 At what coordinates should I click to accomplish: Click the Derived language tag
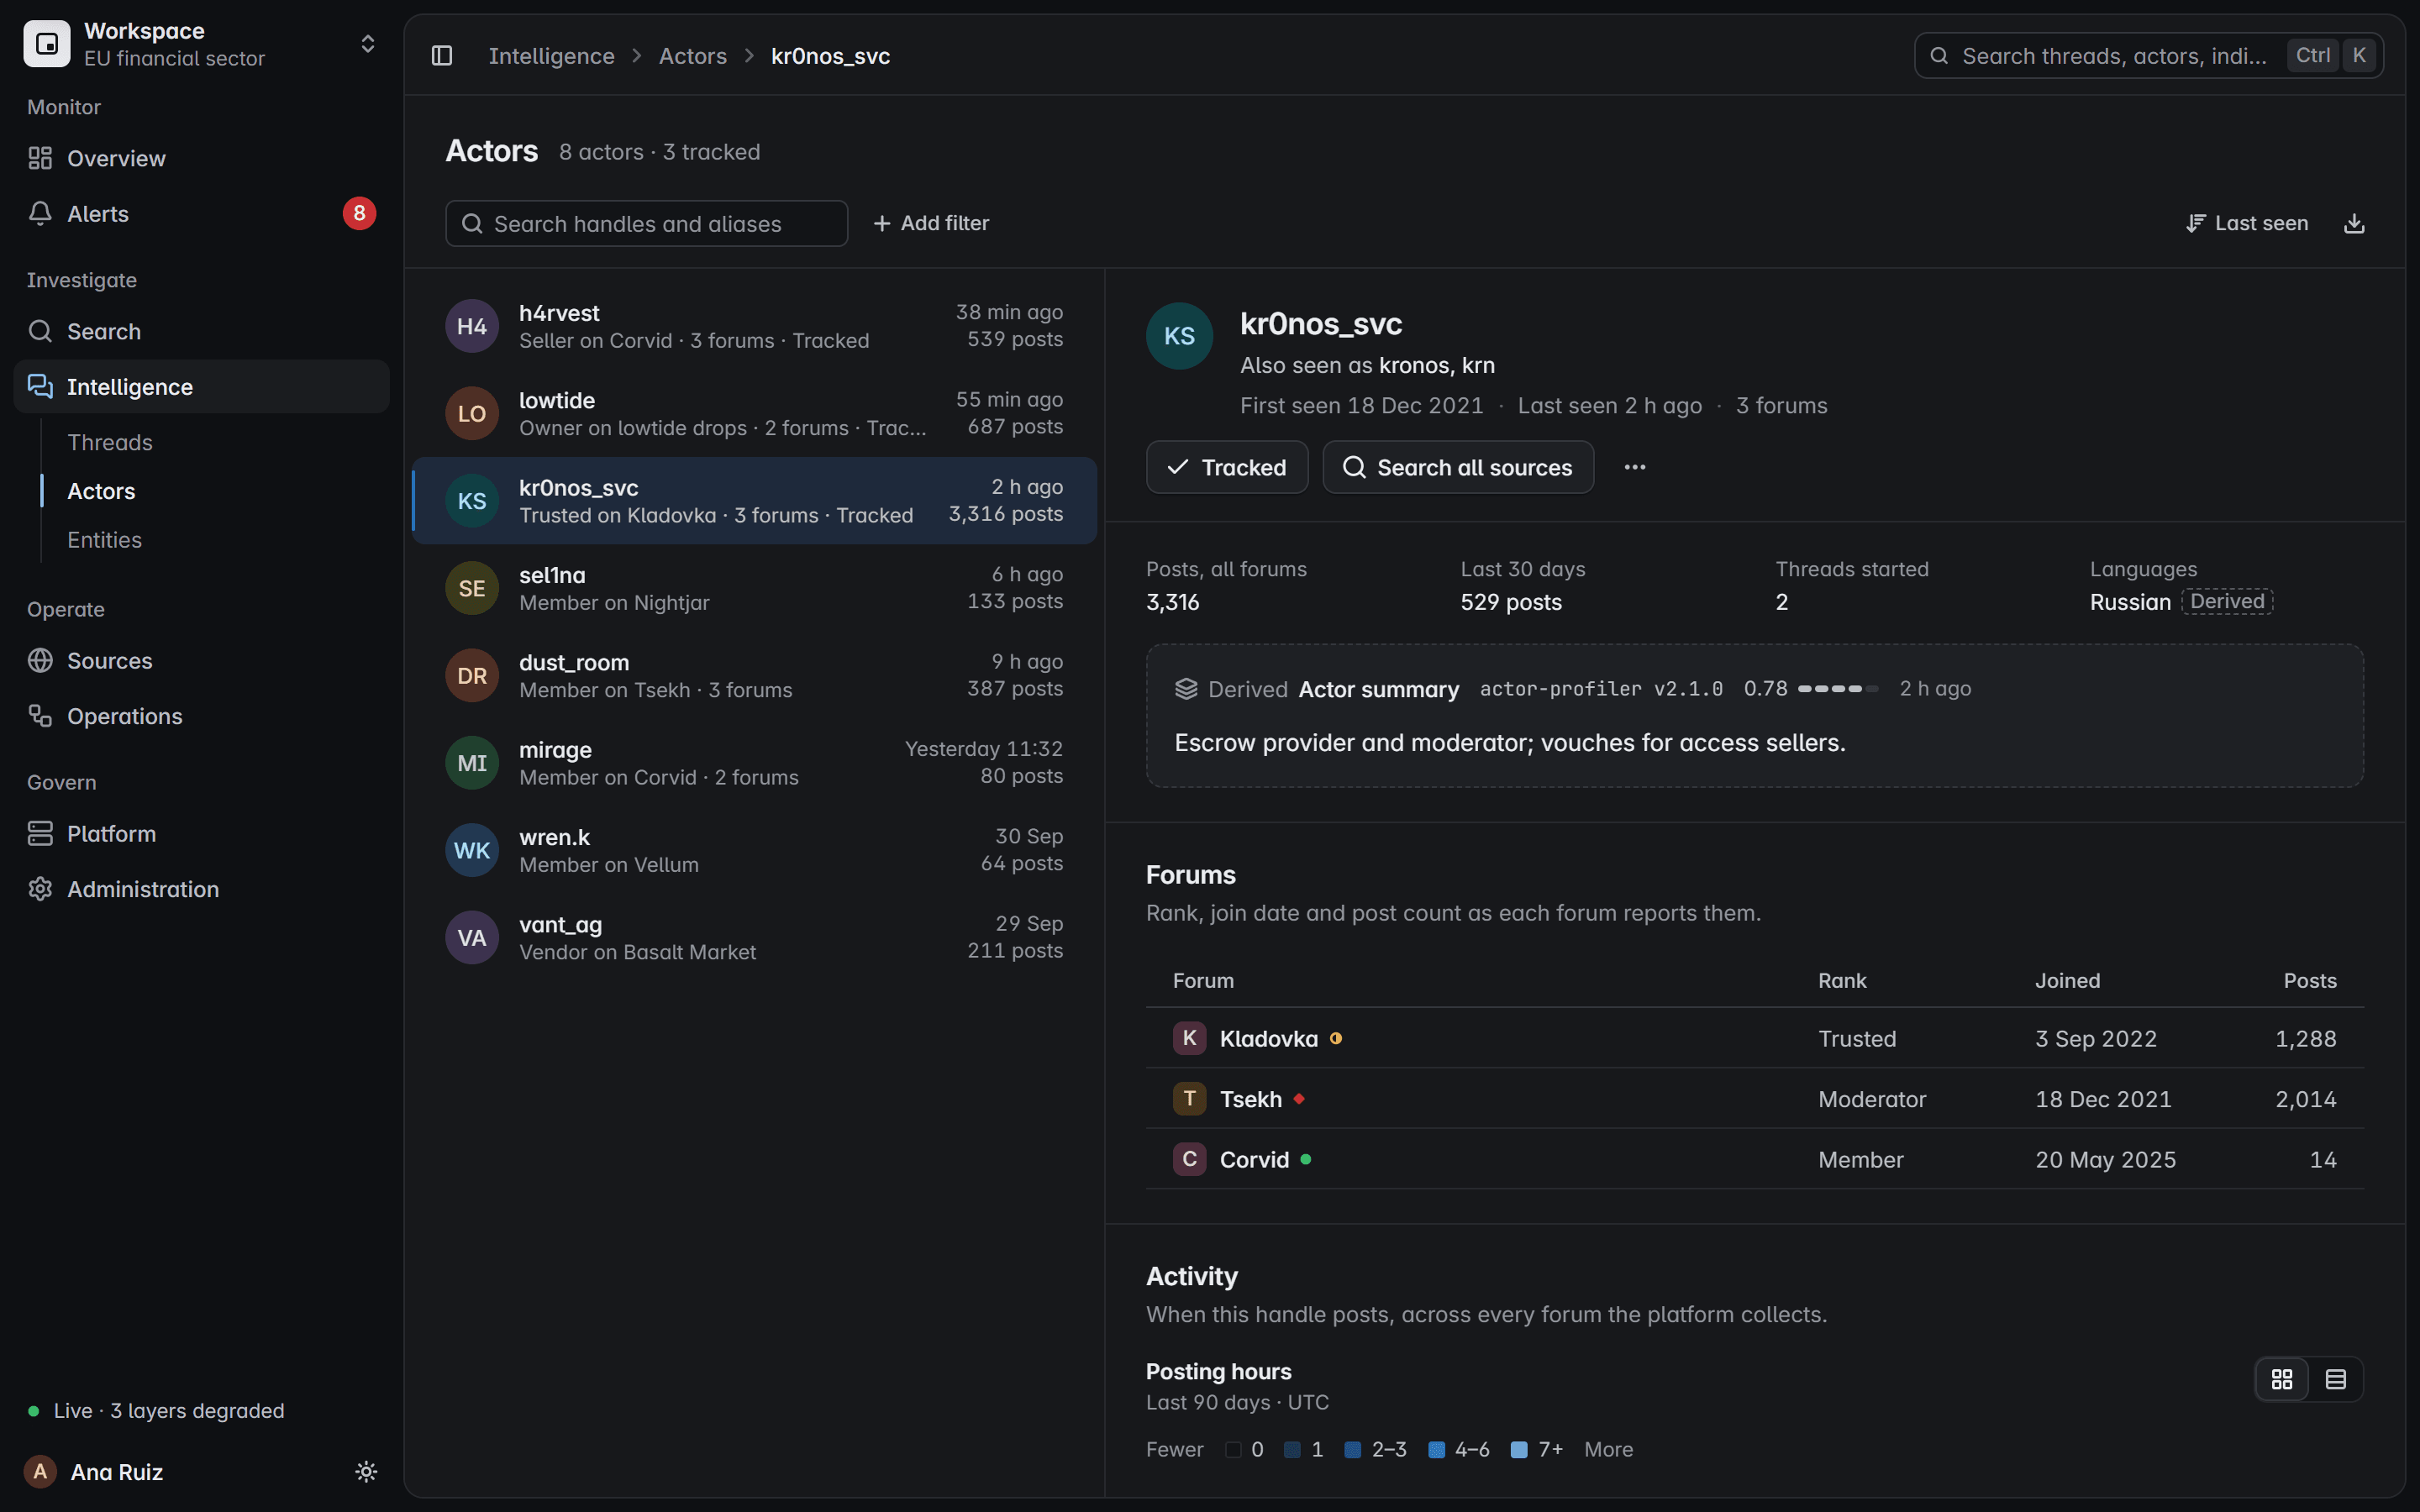(x=2227, y=601)
